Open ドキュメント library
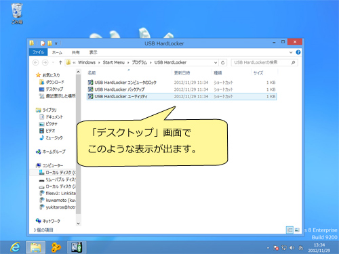Screen dimensions: 339x254 [52, 117]
